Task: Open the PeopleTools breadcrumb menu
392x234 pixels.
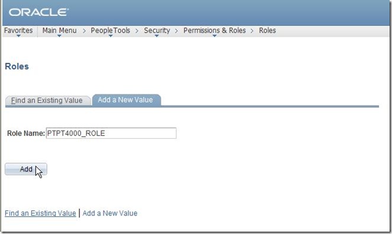Action: [110, 31]
